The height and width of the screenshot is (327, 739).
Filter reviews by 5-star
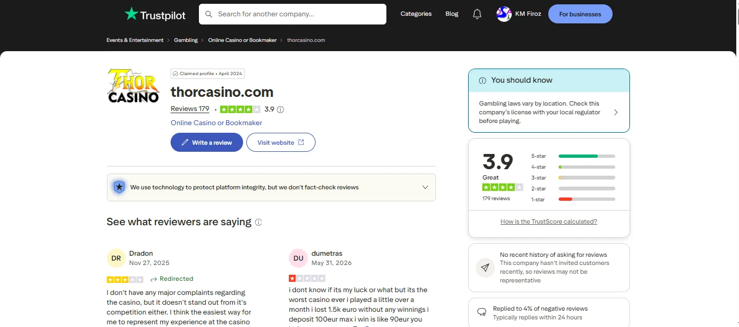coord(573,156)
